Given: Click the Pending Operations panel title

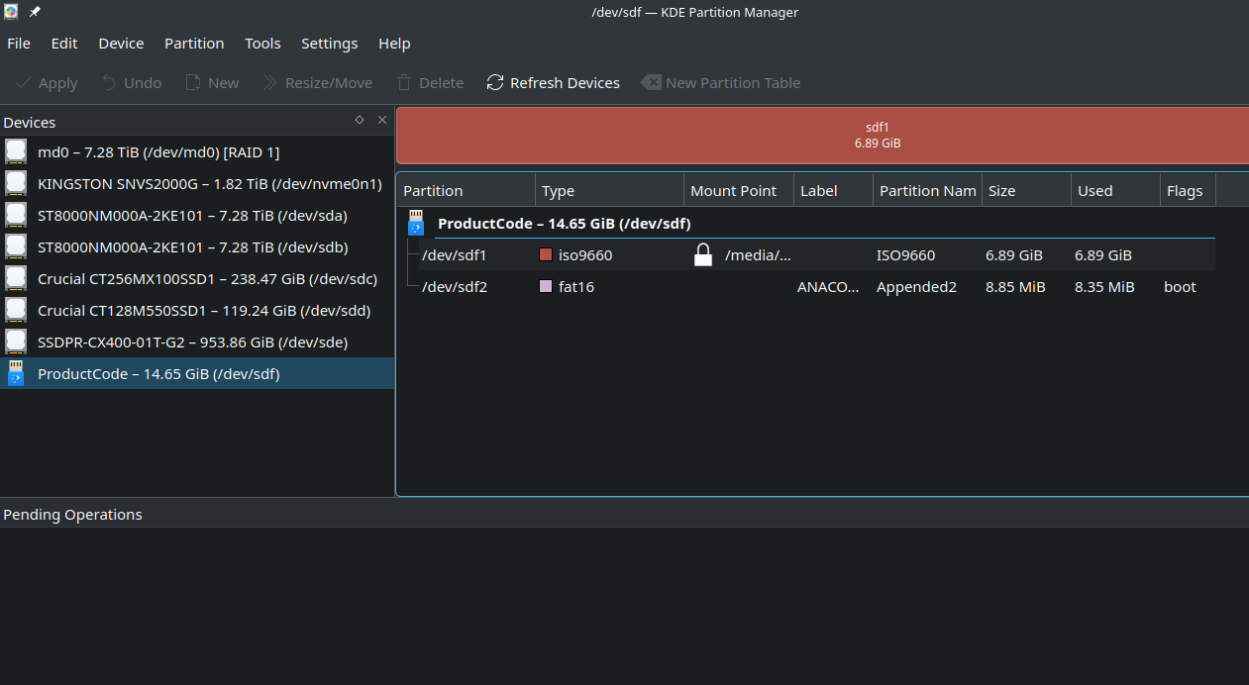Looking at the screenshot, I should tap(72, 515).
